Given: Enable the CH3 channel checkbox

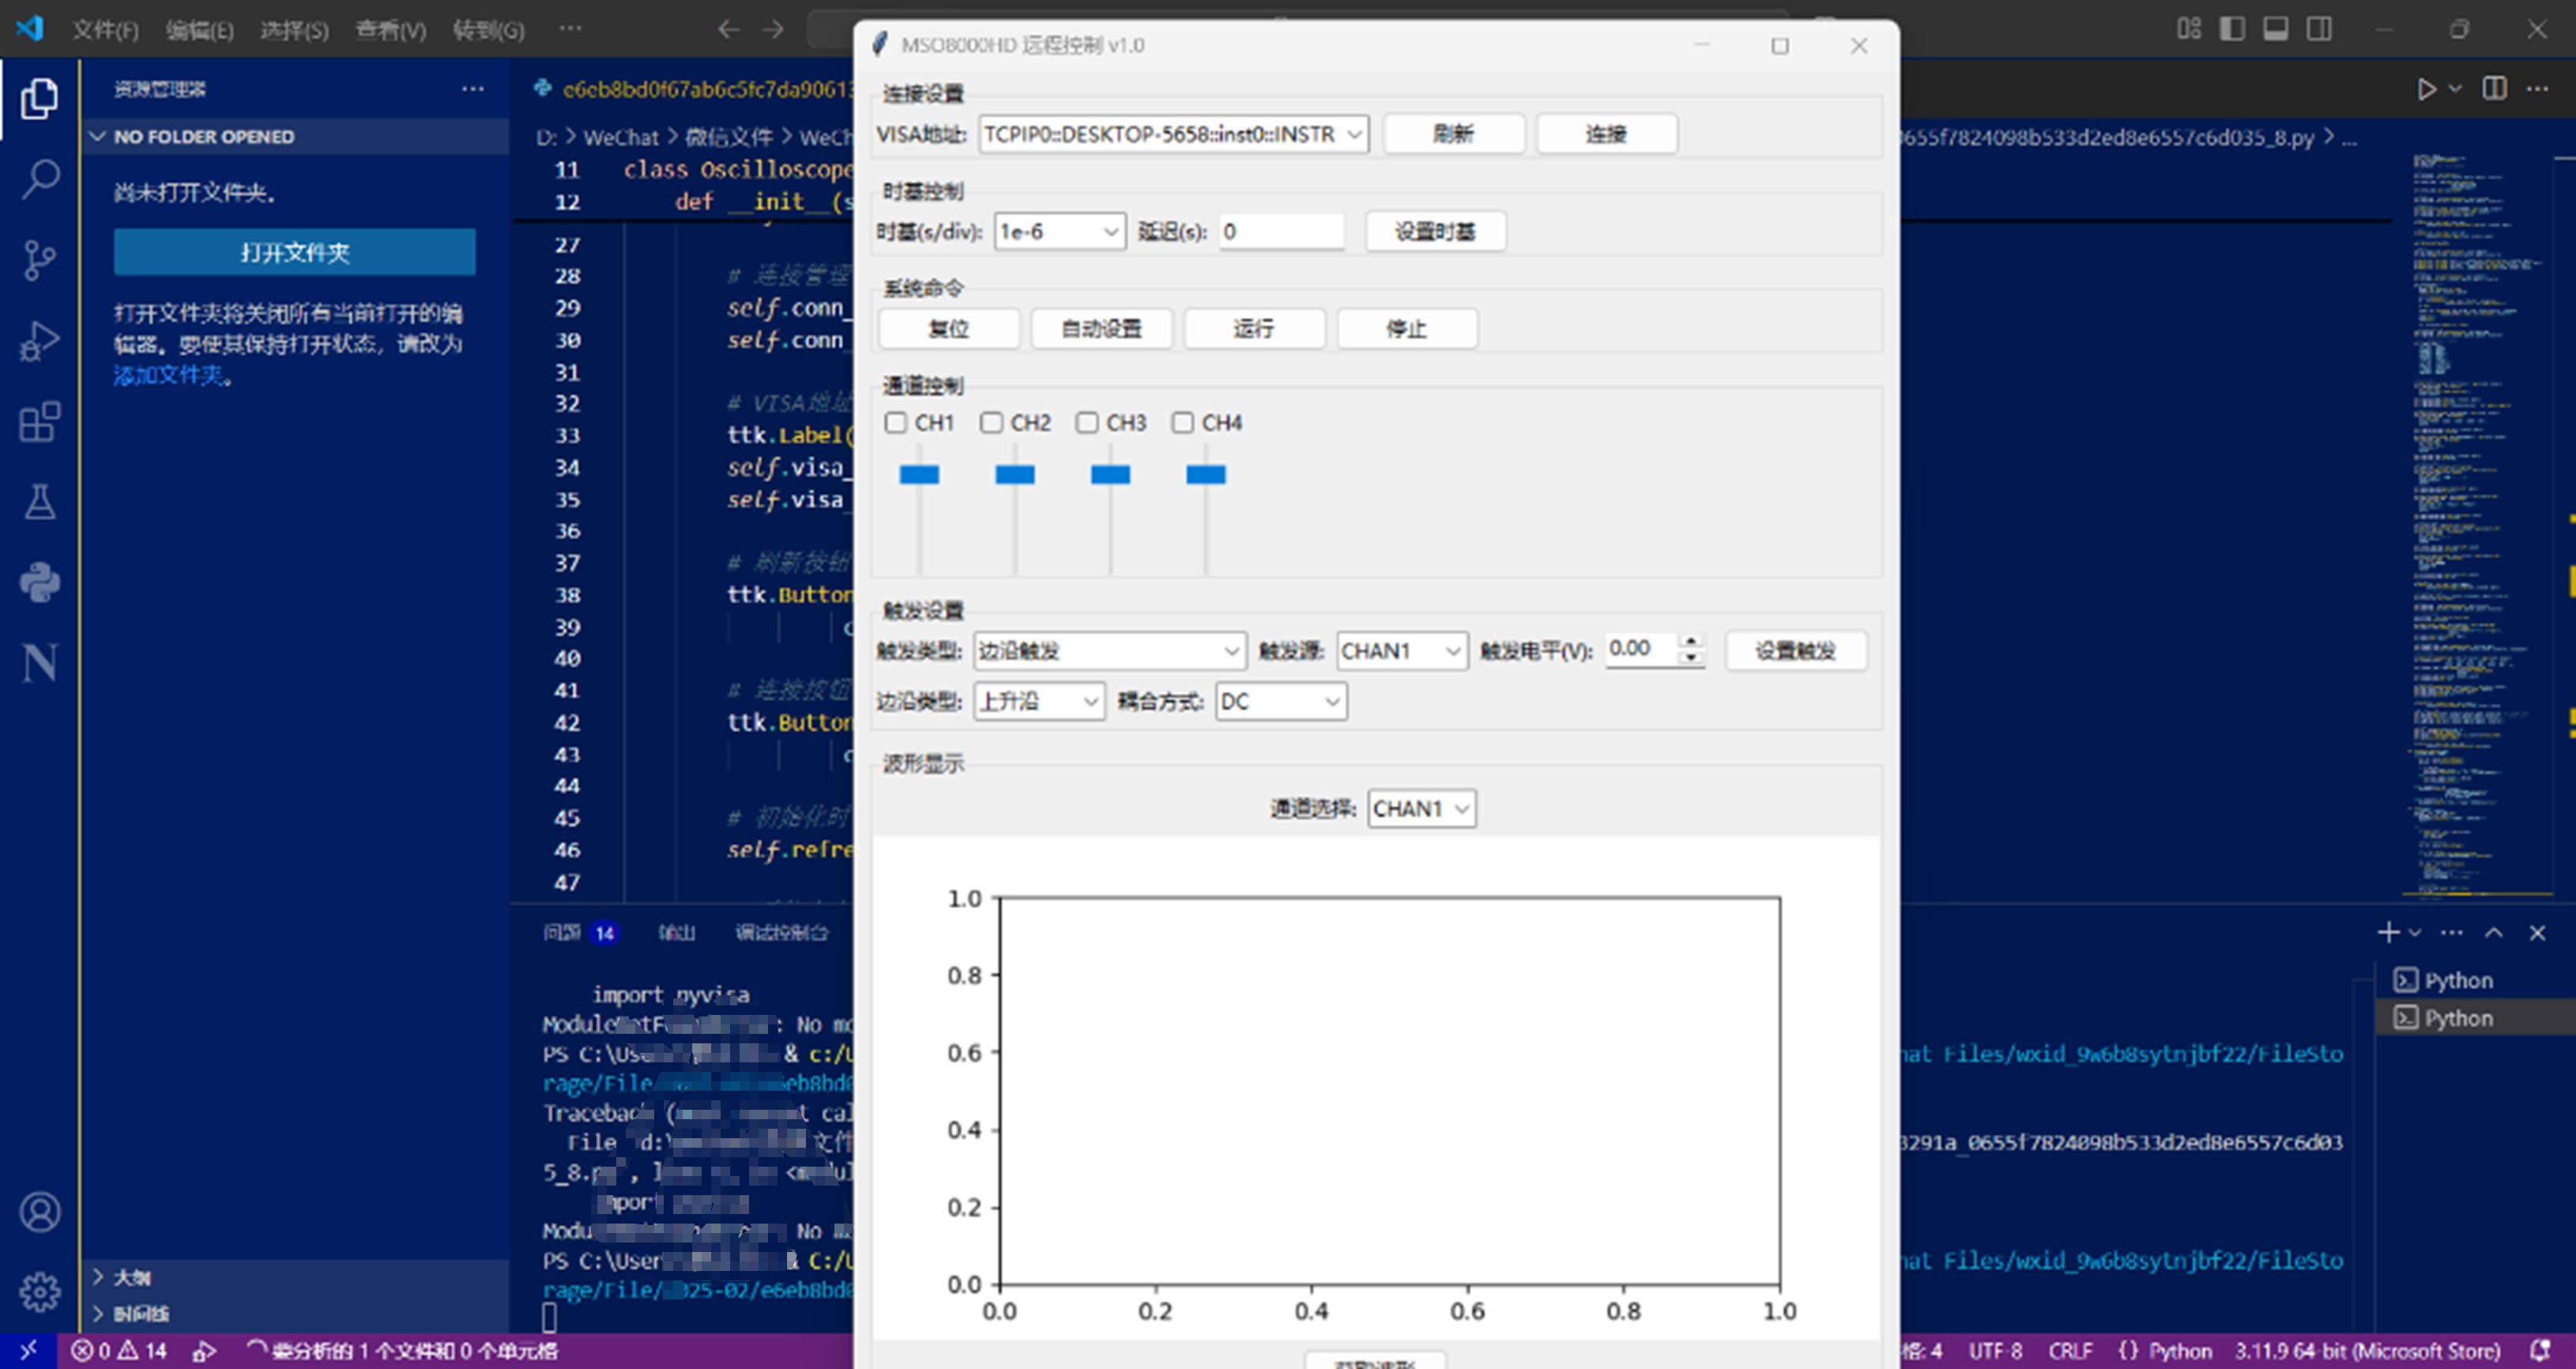Looking at the screenshot, I should click(x=1087, y=423).
